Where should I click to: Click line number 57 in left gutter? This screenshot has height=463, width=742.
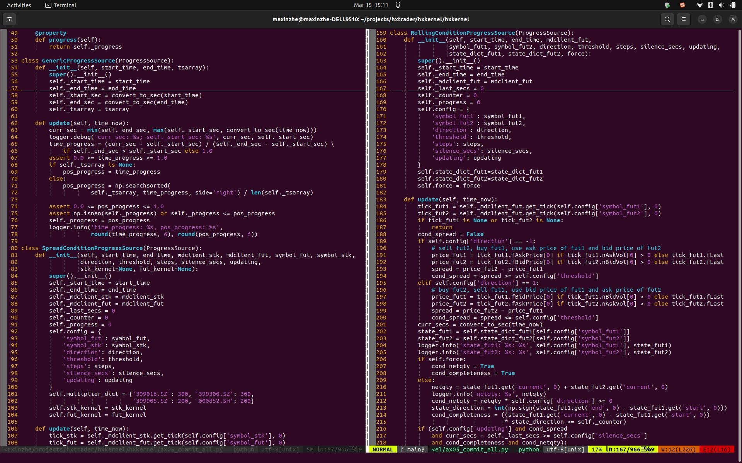click(x=14, y=88)
